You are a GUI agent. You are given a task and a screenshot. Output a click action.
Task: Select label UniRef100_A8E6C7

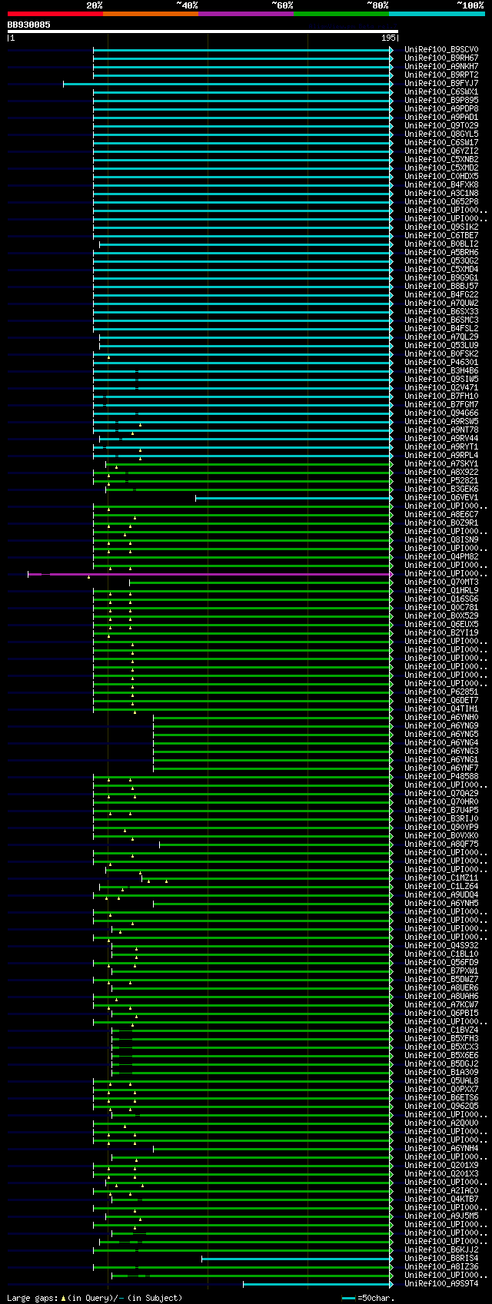click(x=441, y=515)
